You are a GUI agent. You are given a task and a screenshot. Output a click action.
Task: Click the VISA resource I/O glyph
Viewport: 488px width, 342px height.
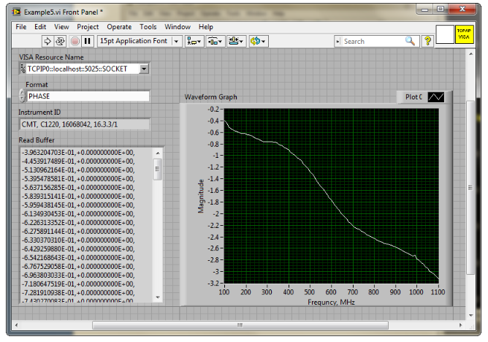pos(23,69)
